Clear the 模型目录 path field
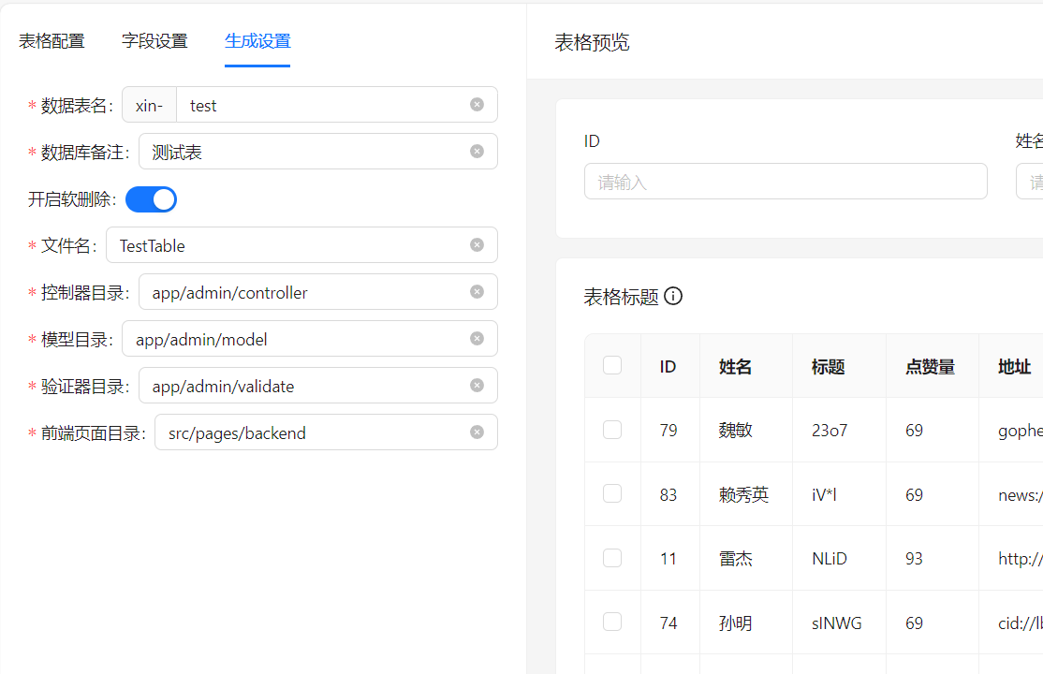Screen dimensions: 1043x674 [477, 339]
